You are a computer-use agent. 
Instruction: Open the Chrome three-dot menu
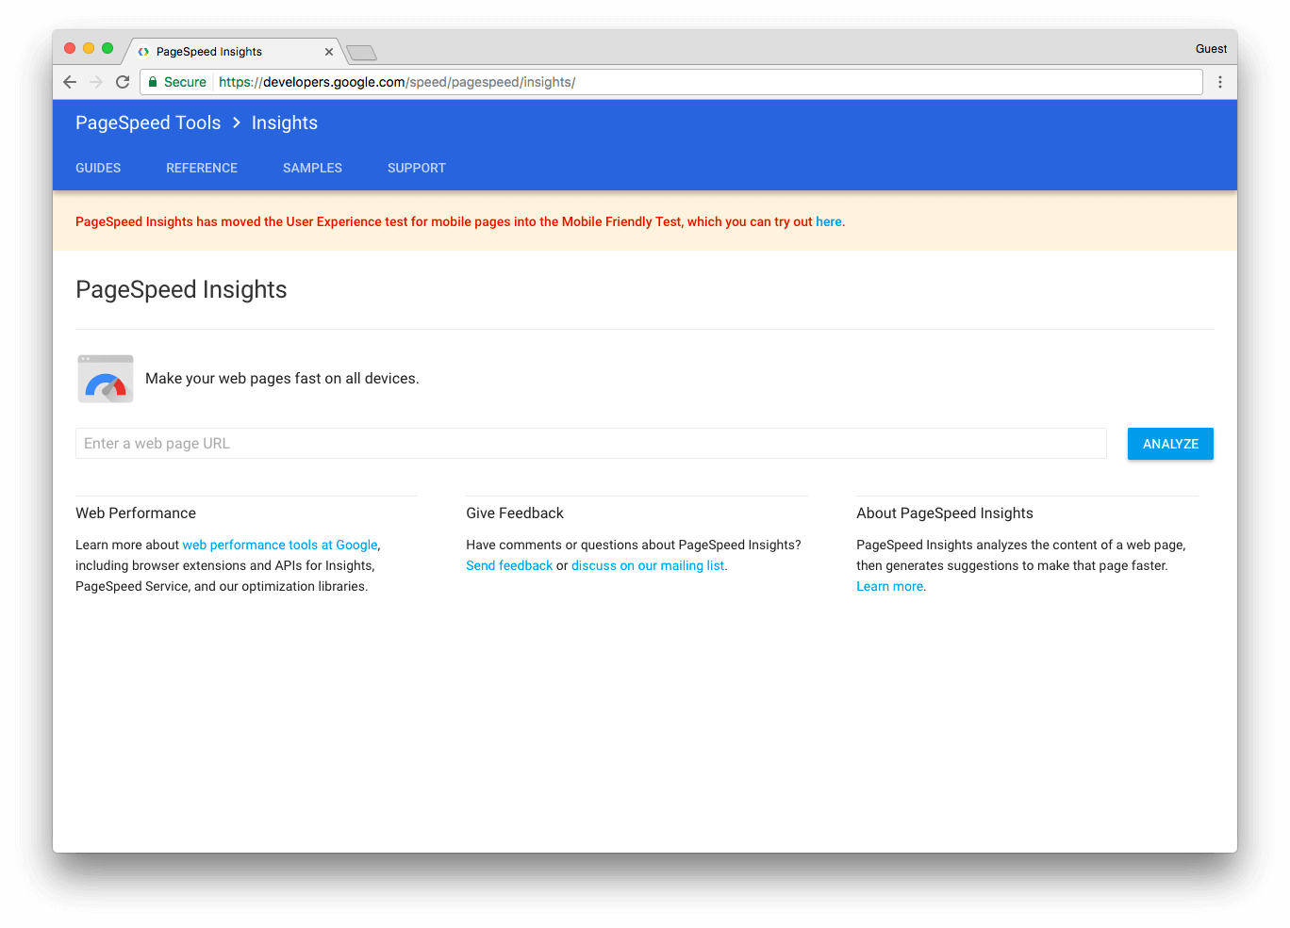click(1220, 82)
